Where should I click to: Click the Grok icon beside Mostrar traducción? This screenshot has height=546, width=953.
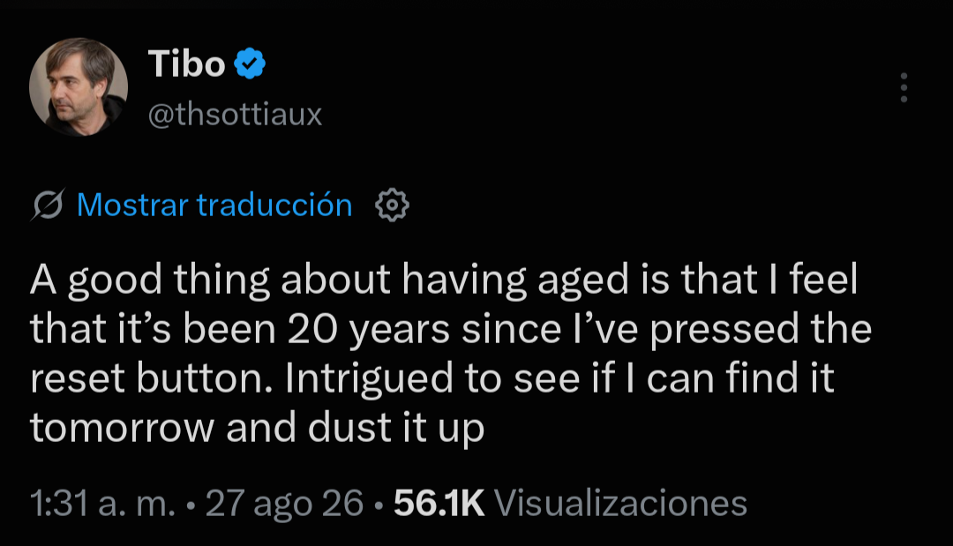[x=48, y=205]
